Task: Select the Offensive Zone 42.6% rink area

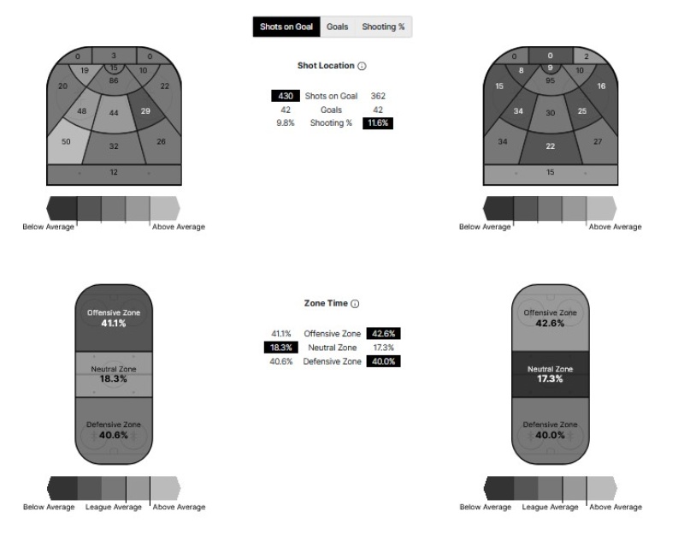Action: point(551,318)
